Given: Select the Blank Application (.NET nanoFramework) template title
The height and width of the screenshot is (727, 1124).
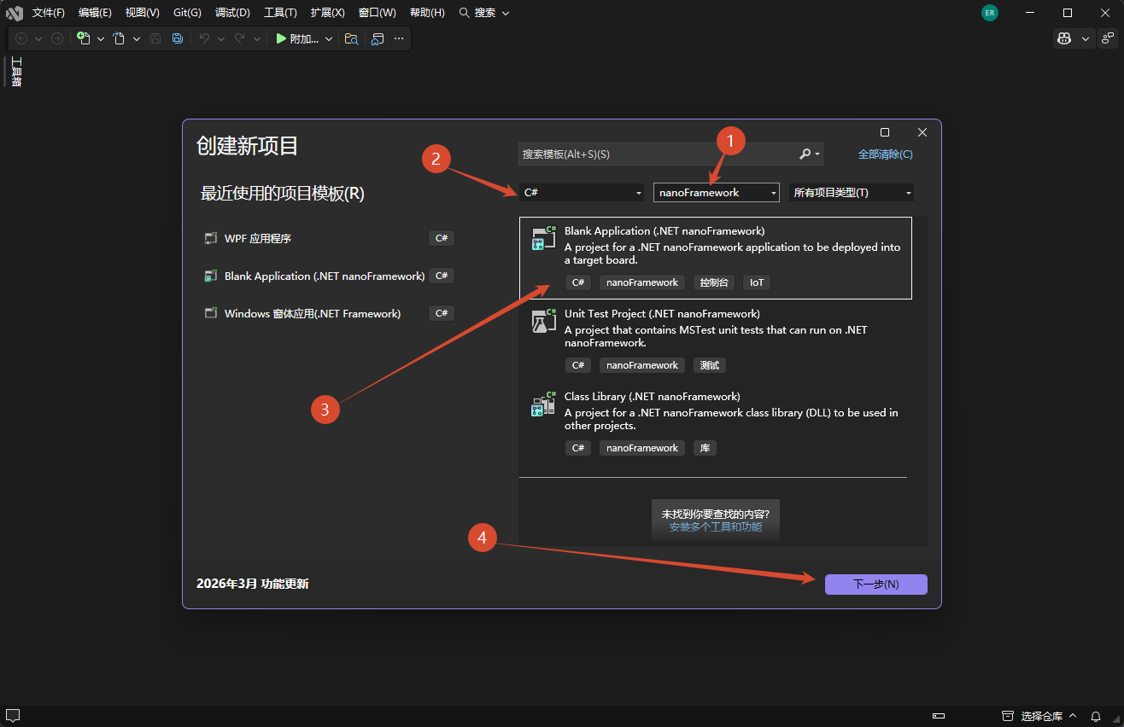Looking at the screenshot, I should click(x=664, y=231).
